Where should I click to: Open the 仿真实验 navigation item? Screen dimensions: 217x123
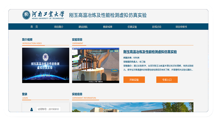132,27
